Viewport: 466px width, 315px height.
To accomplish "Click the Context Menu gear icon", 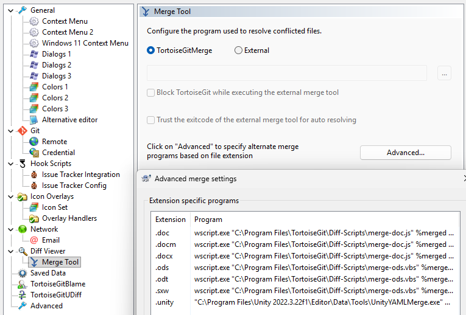I will [x=34, y=21].
